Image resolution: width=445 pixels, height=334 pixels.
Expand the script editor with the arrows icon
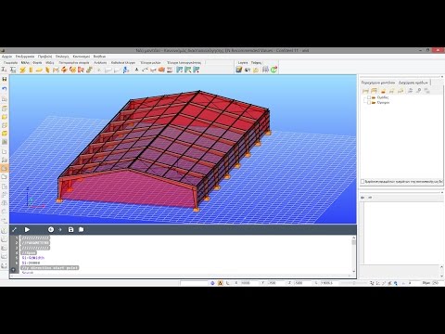pyautogui.click(x=14, y=229)
